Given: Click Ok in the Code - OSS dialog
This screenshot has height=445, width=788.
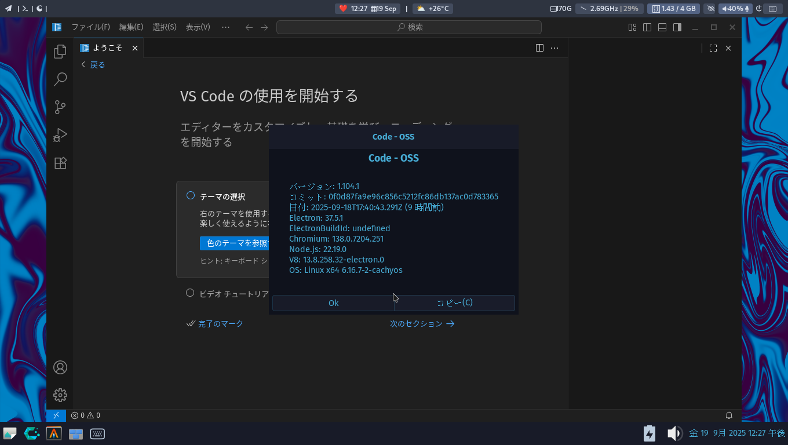Looking at the screenshot, I should pos(333,303).
